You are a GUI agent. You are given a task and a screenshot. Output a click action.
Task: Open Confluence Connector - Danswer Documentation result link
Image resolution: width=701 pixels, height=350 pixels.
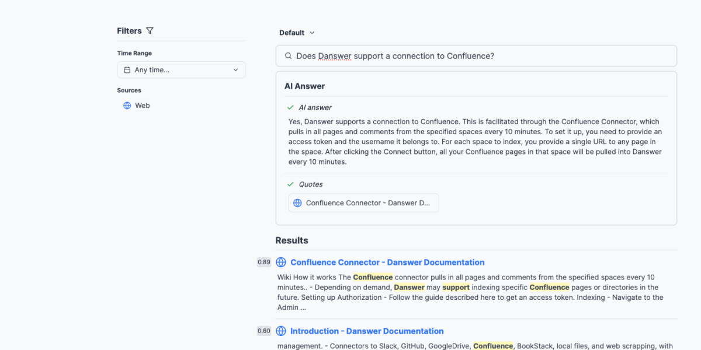[x=387, y=262]
